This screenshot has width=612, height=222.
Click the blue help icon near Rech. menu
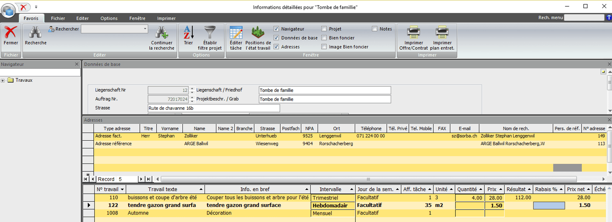(609, 18)
